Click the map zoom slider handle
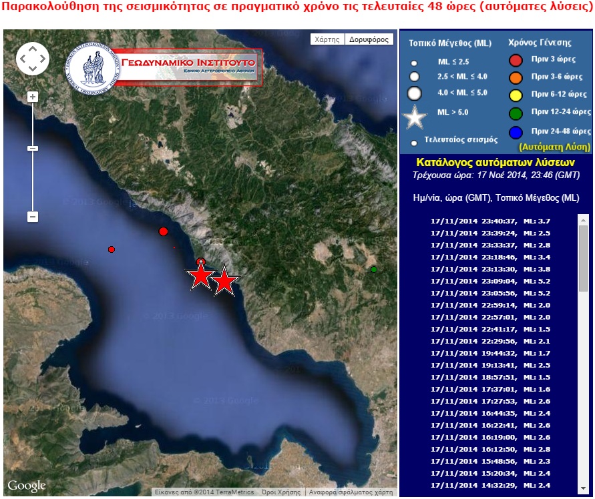 [33, 148]
